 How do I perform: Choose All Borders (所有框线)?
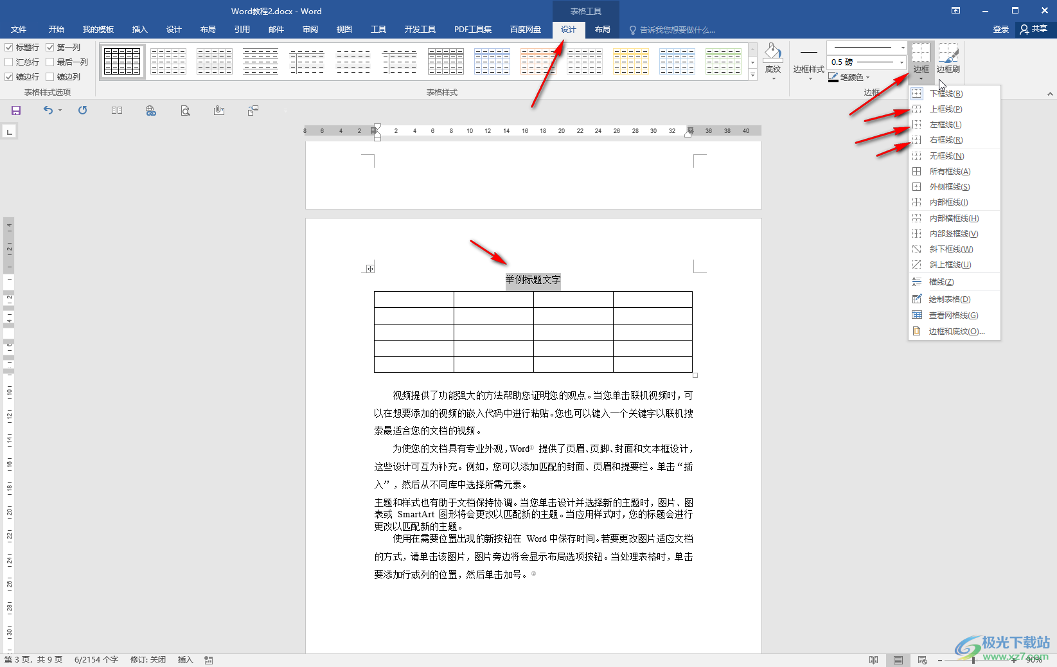pyautogui.click(x=954, y=172)
